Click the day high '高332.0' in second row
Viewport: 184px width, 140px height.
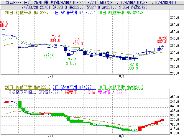(76, 7)
